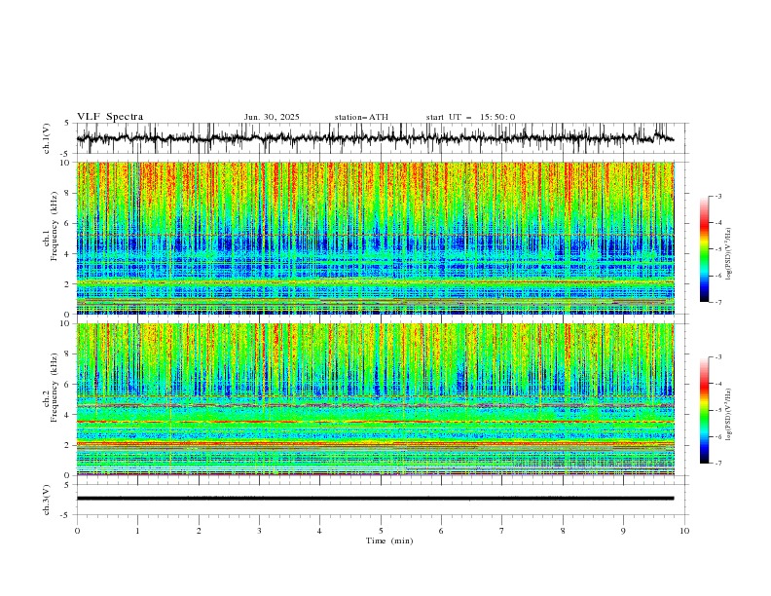Click the ch.2 PSD color scale bar
This screenshot has width=771, height=596.
(704, 410)
